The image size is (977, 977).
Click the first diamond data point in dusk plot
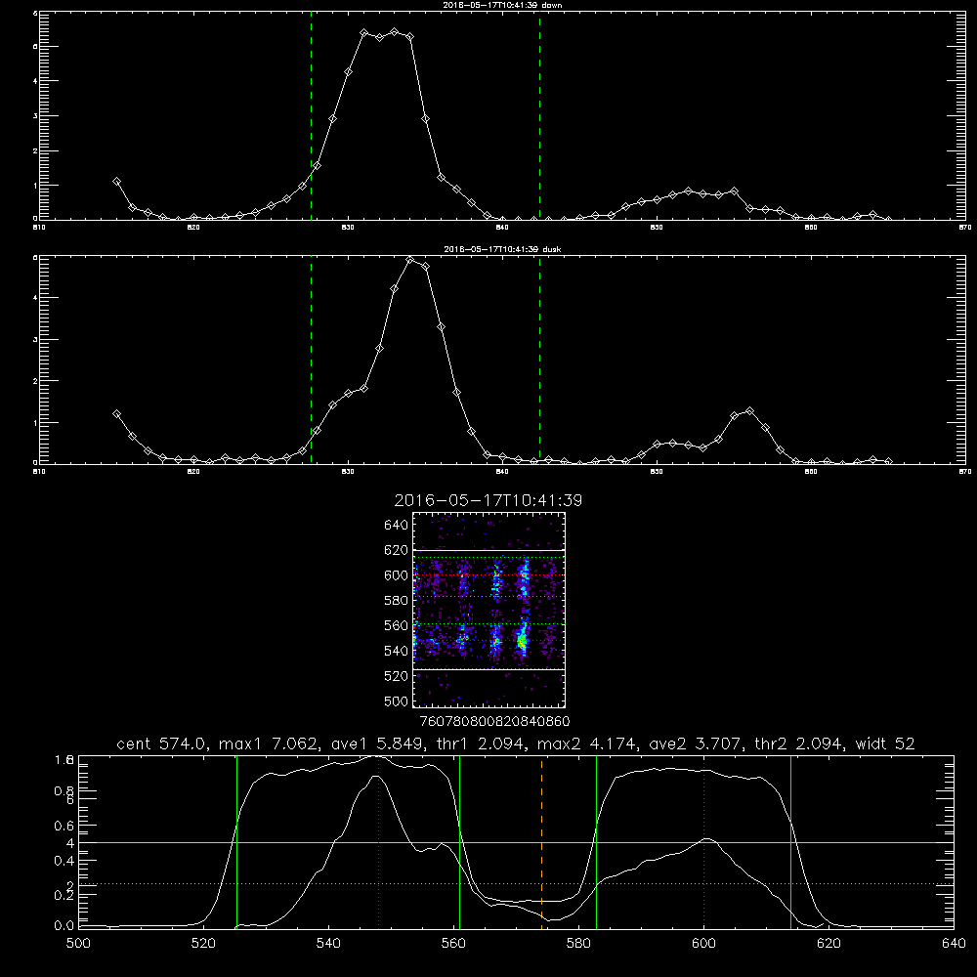[116, 413]
